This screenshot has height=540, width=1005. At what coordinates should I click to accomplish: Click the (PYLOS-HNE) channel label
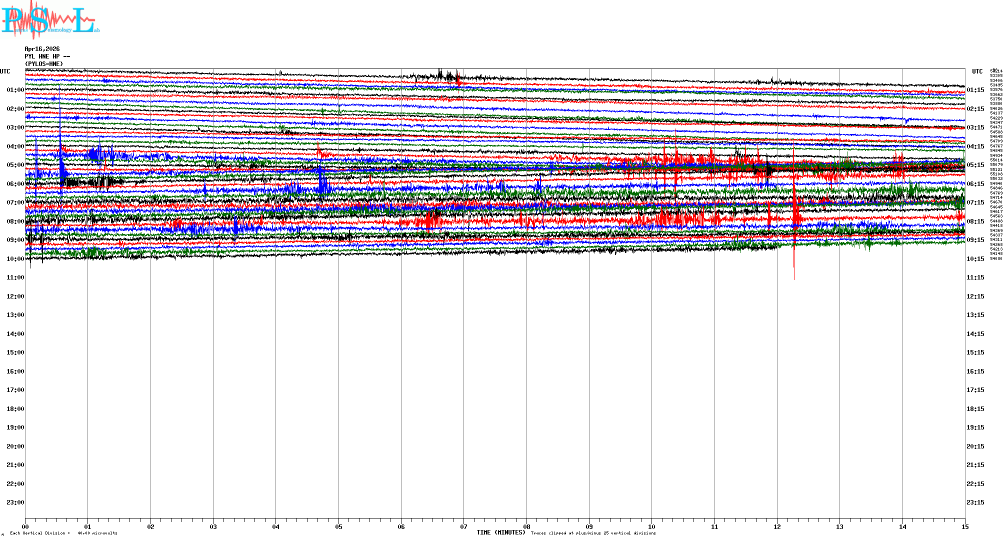(x=44, y=64)
